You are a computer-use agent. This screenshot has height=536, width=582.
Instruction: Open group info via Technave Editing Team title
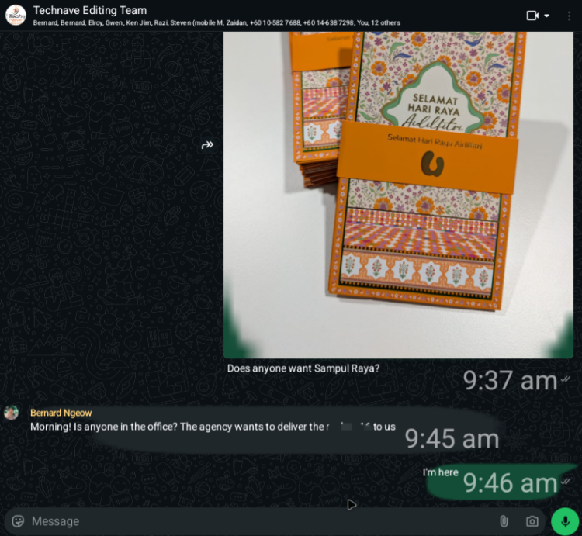click(90, 10)
